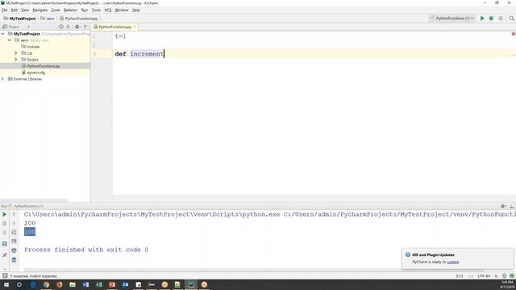Open the inspector face icon in the status bar
This screenshot has height=290, width=516.
point(504,276)
